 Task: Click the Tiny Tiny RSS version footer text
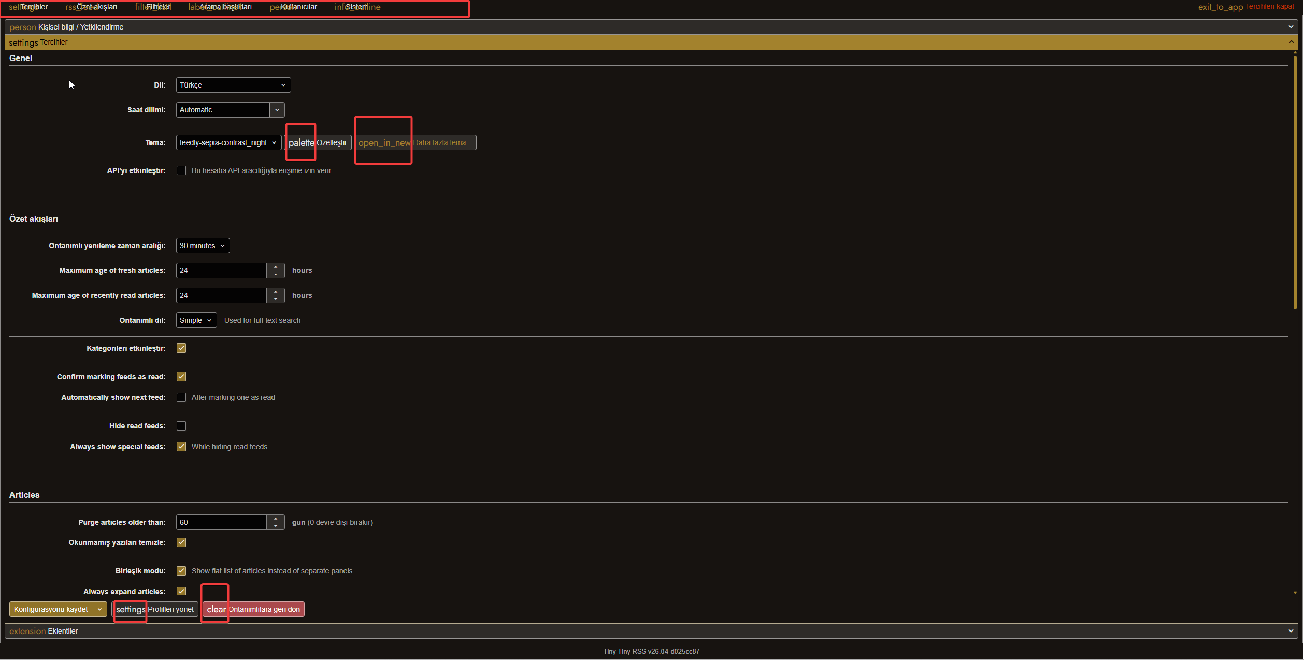[651, 651]
